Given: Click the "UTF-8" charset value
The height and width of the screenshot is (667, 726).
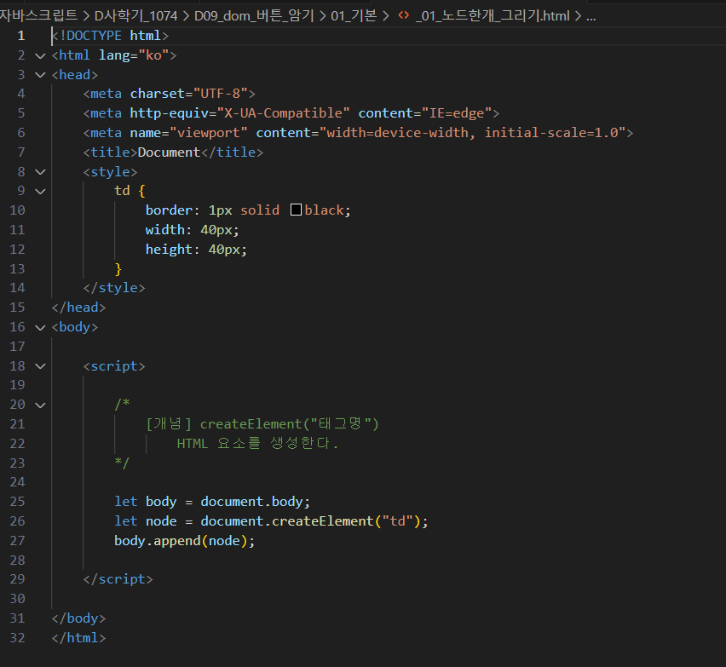Looking at the screenshot, I should tap(221, 94).
